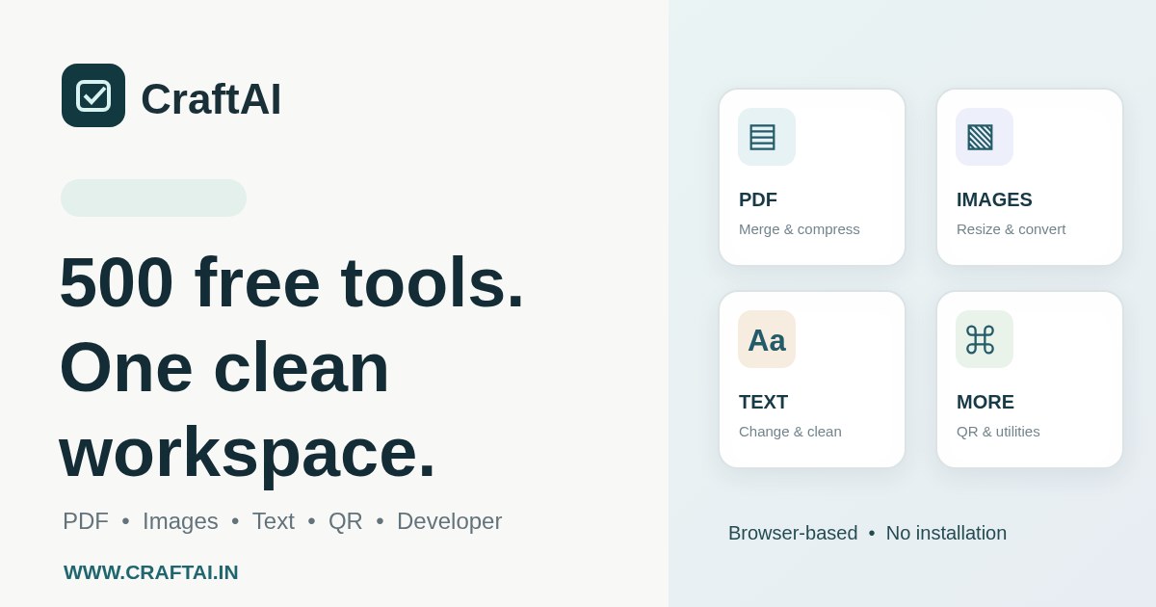Click the PDF document icon

767,137
